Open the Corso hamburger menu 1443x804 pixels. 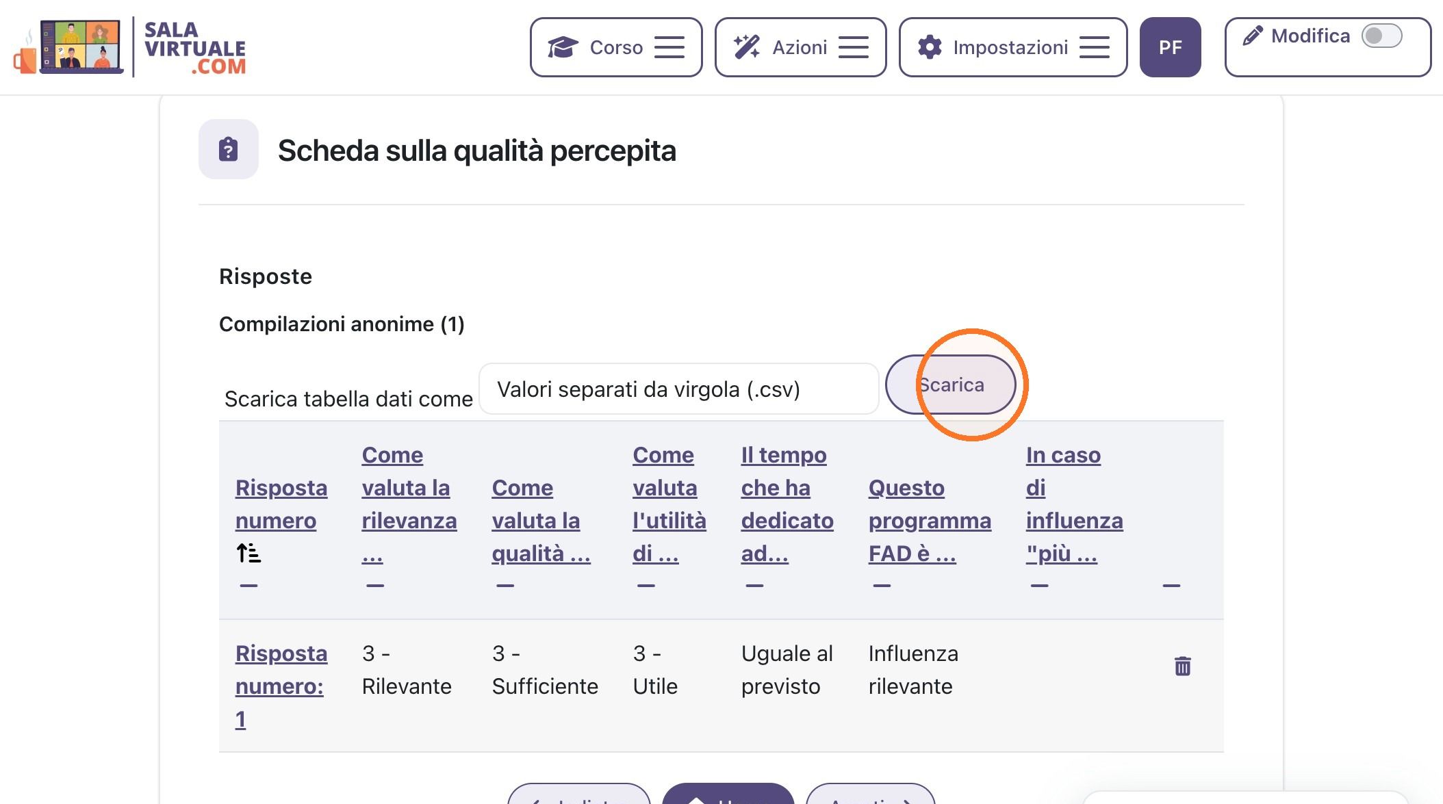(669, 47)
